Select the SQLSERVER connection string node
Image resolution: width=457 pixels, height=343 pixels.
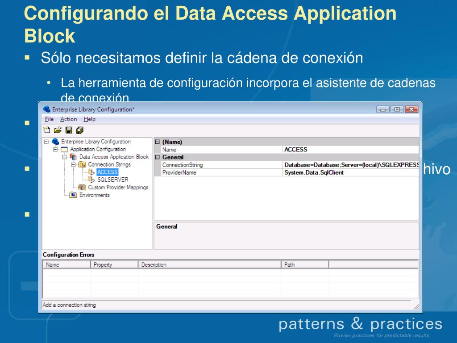(x=113, y=180)
